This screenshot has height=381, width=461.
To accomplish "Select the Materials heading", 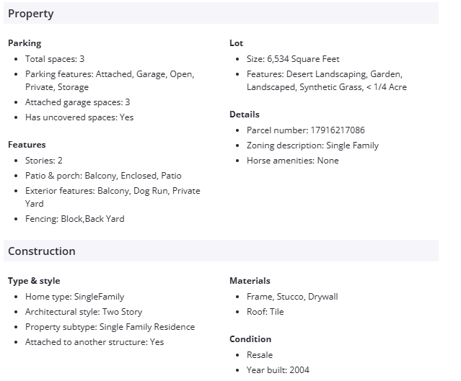I will 250,281.
